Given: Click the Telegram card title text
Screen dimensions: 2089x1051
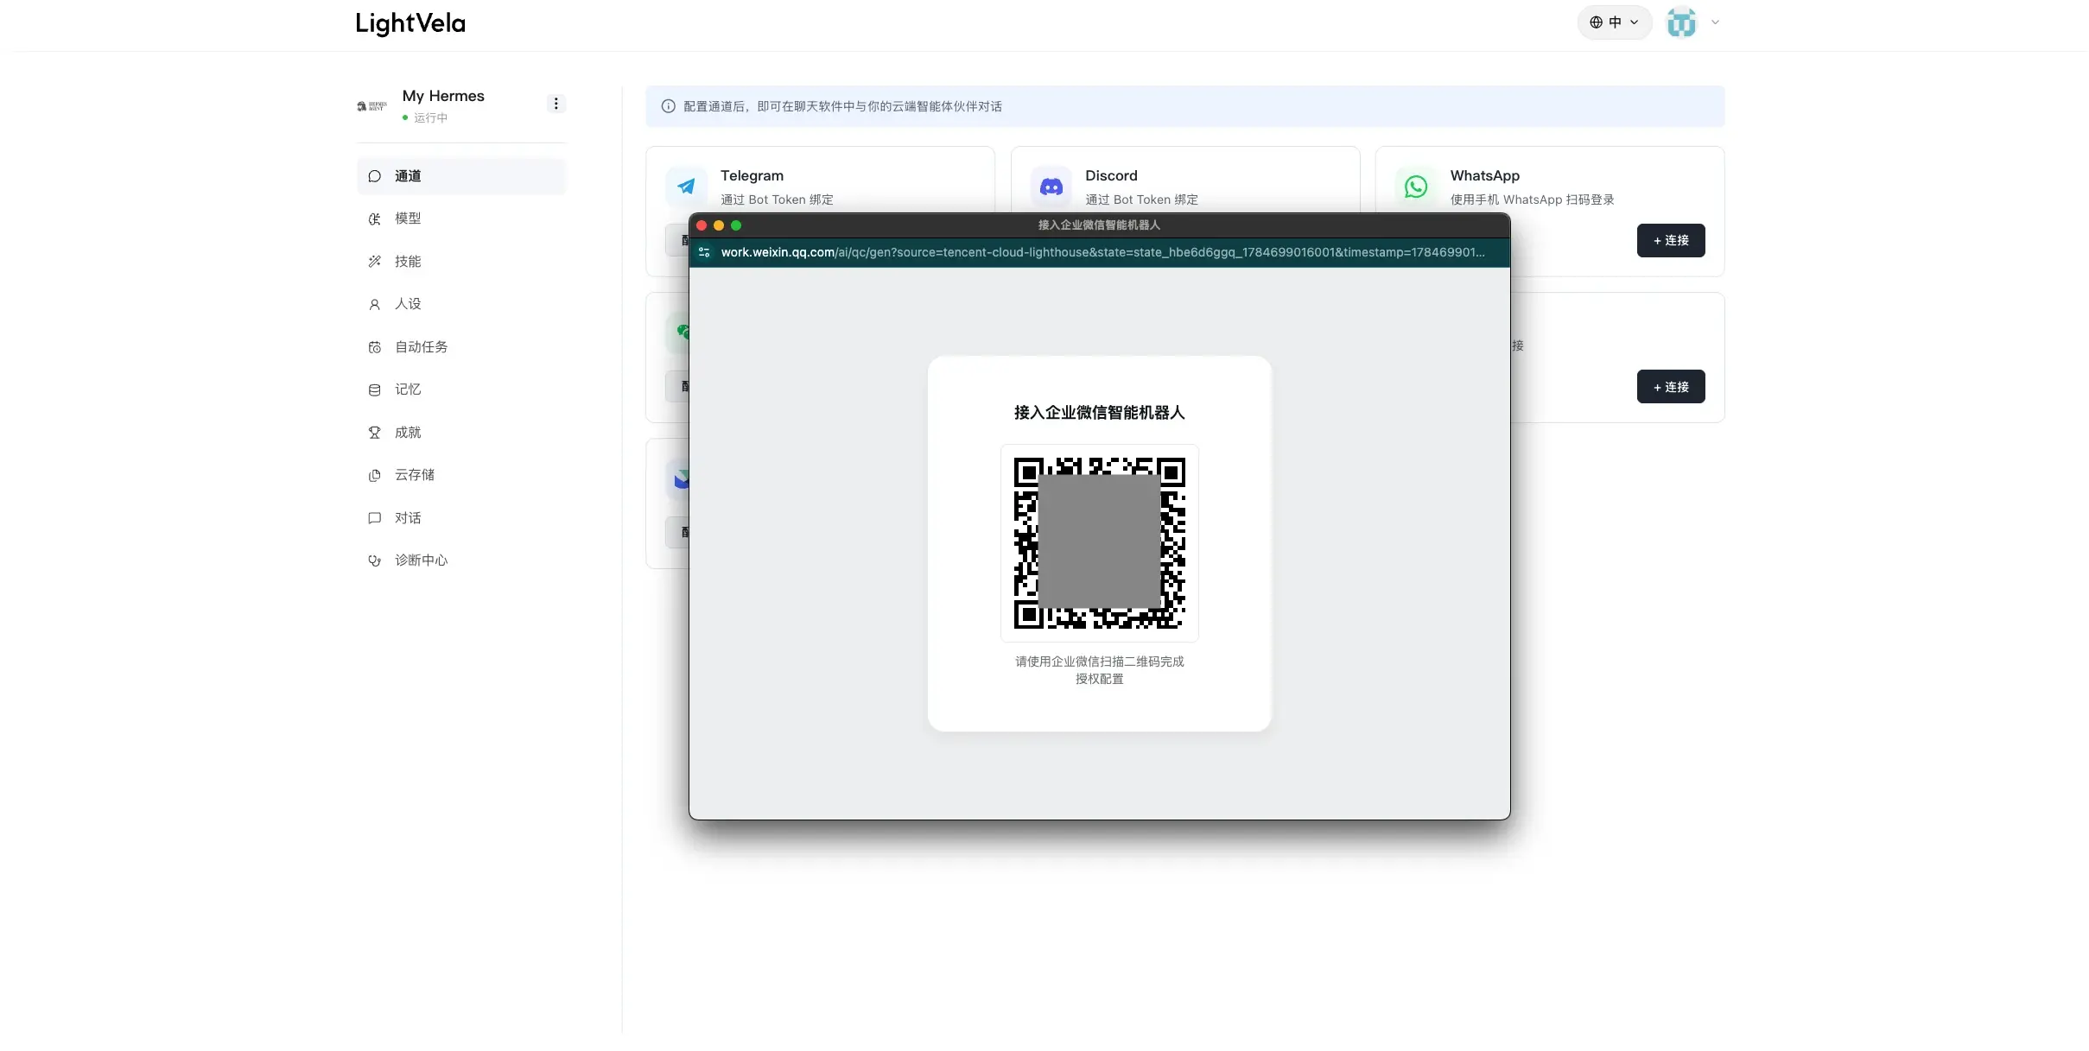Looking at the screenshot, I should [752, 175].
